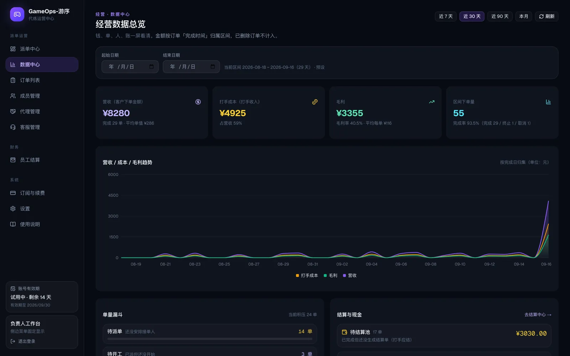Click the GameOps gamepad logo icon
This screenshot has height=356, width=570.
(17, 14)
